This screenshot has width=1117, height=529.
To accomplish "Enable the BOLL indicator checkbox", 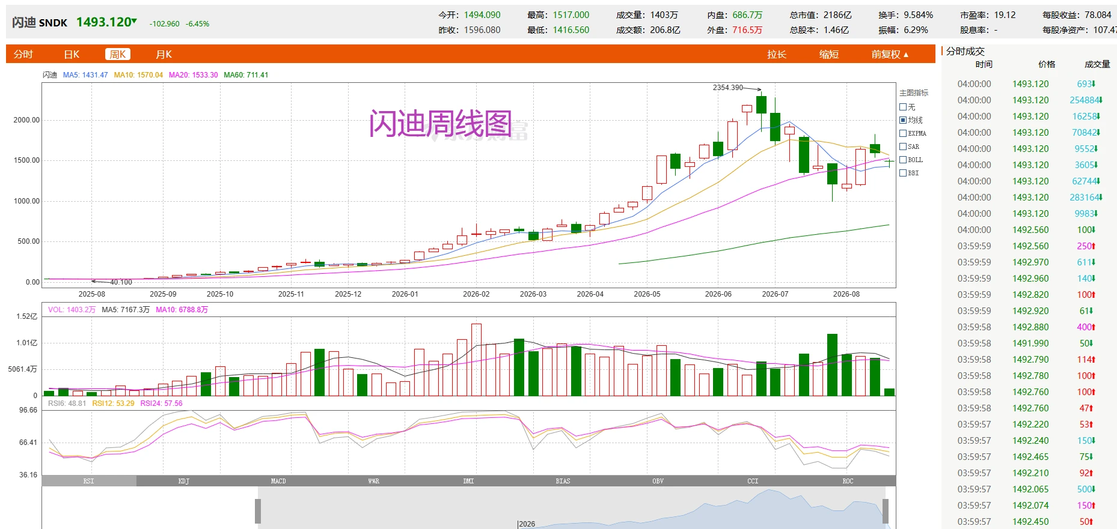I will [x=903, y=160].
